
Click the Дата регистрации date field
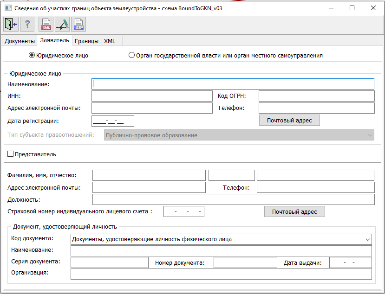pyautogui.click(x=113, y=121)
